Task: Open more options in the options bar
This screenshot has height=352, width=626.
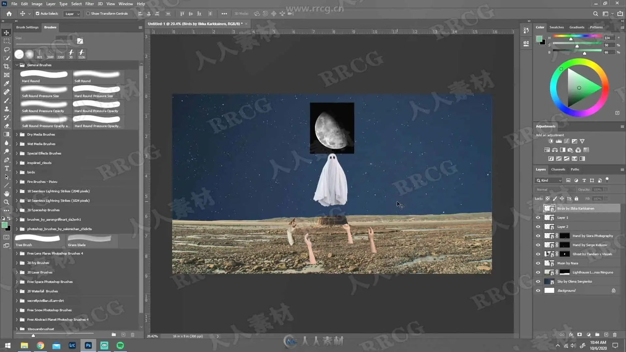Action: 224,14
